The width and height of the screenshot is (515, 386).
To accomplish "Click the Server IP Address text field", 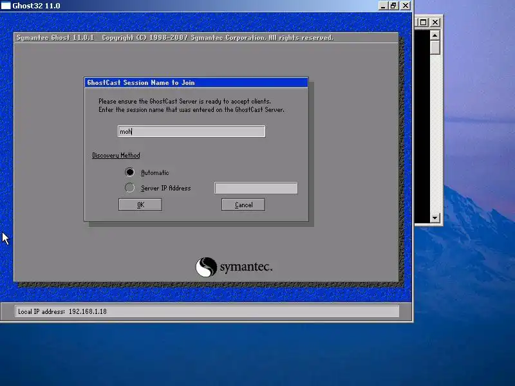I will [256, 188].
